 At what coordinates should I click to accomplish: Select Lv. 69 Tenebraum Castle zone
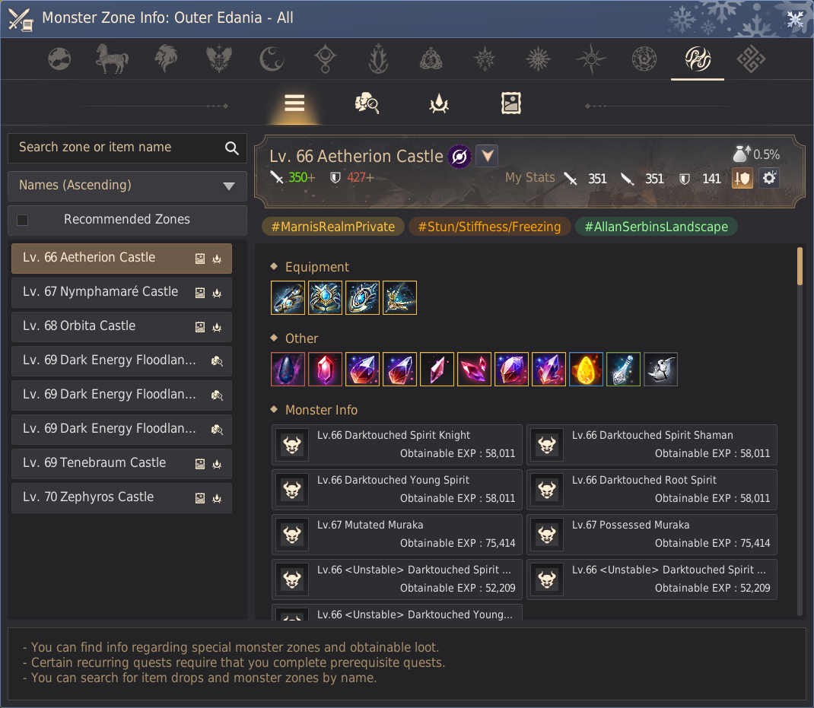(122, 464)
